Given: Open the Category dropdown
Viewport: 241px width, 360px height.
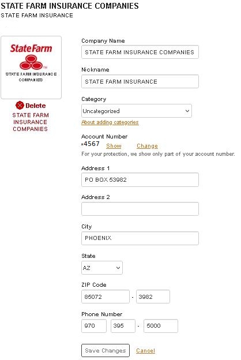Looking at the screenshot, I should coord(137,111).
